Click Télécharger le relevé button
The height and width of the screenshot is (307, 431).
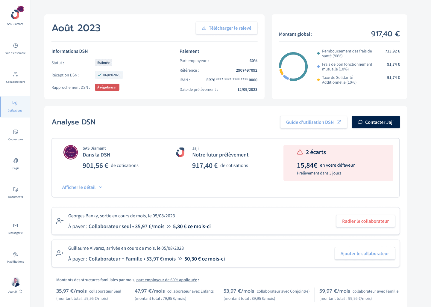(227, 28)
